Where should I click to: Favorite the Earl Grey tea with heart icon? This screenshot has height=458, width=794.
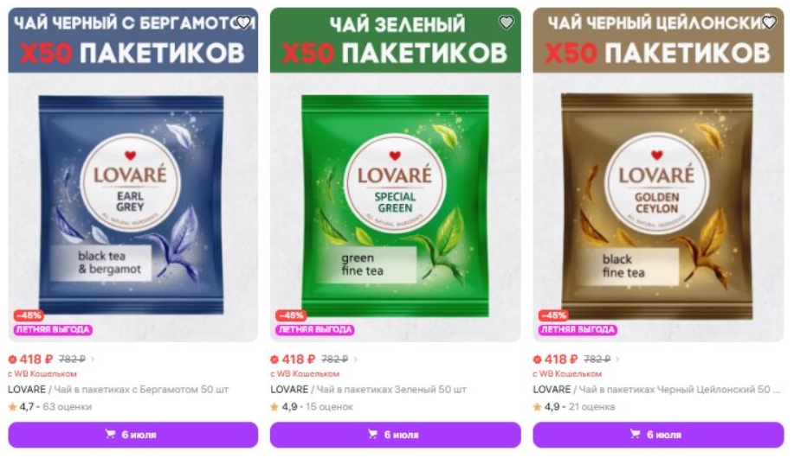(x=243, y=22)
